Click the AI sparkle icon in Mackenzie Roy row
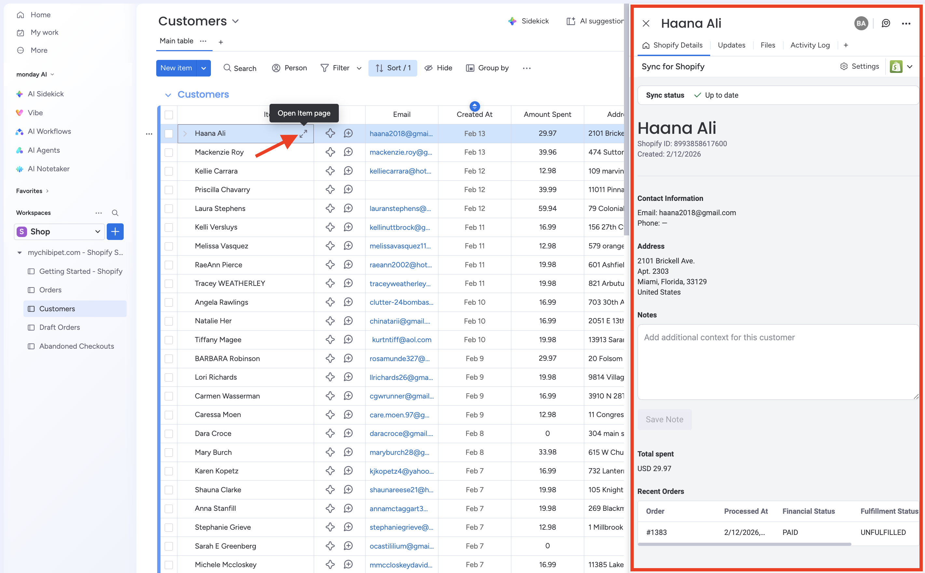This screenshot has width=925, height=573. tap(330, 152)
